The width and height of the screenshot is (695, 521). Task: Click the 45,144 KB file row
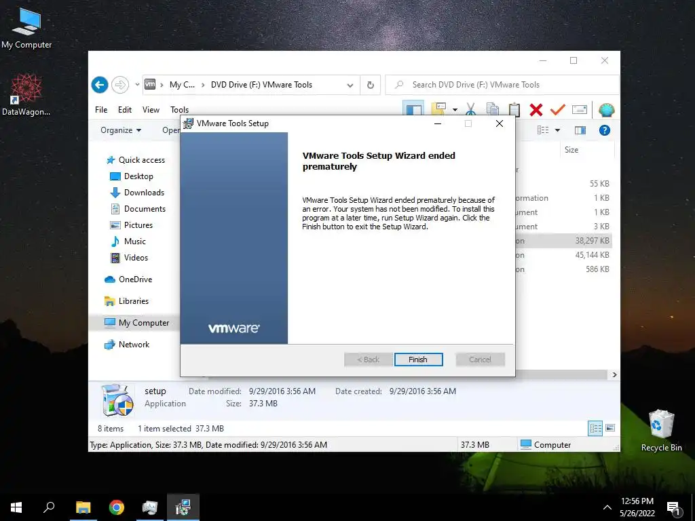(563, 255)
